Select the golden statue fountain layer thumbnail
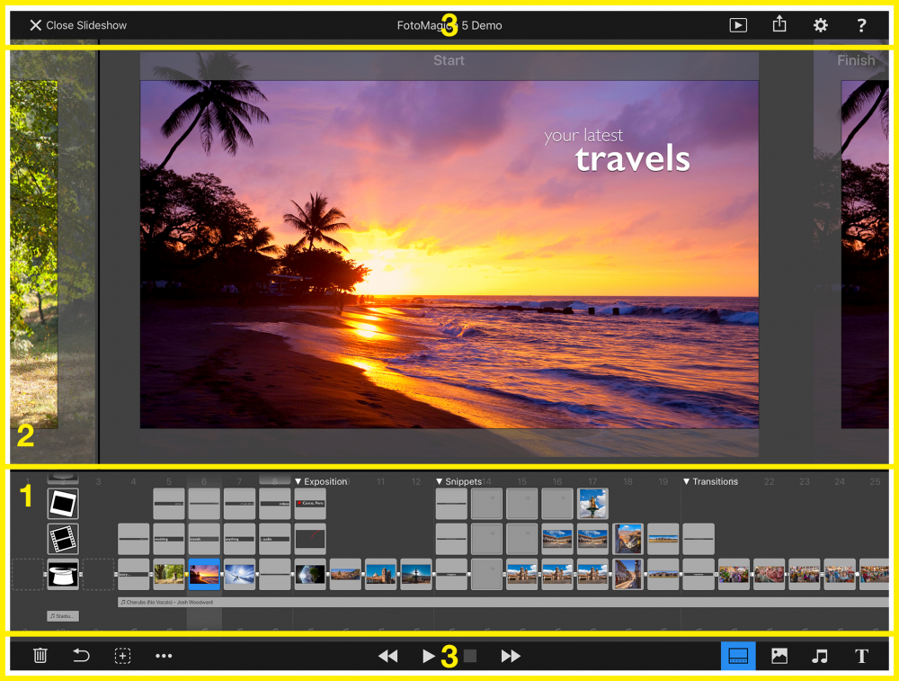Image resolution: width=899 pixels, height=681 pixels. (592, 504)
